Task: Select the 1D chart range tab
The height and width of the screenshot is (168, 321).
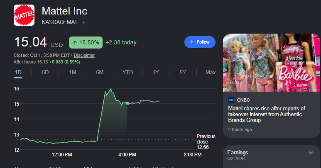Action: [x=18, y=72]
